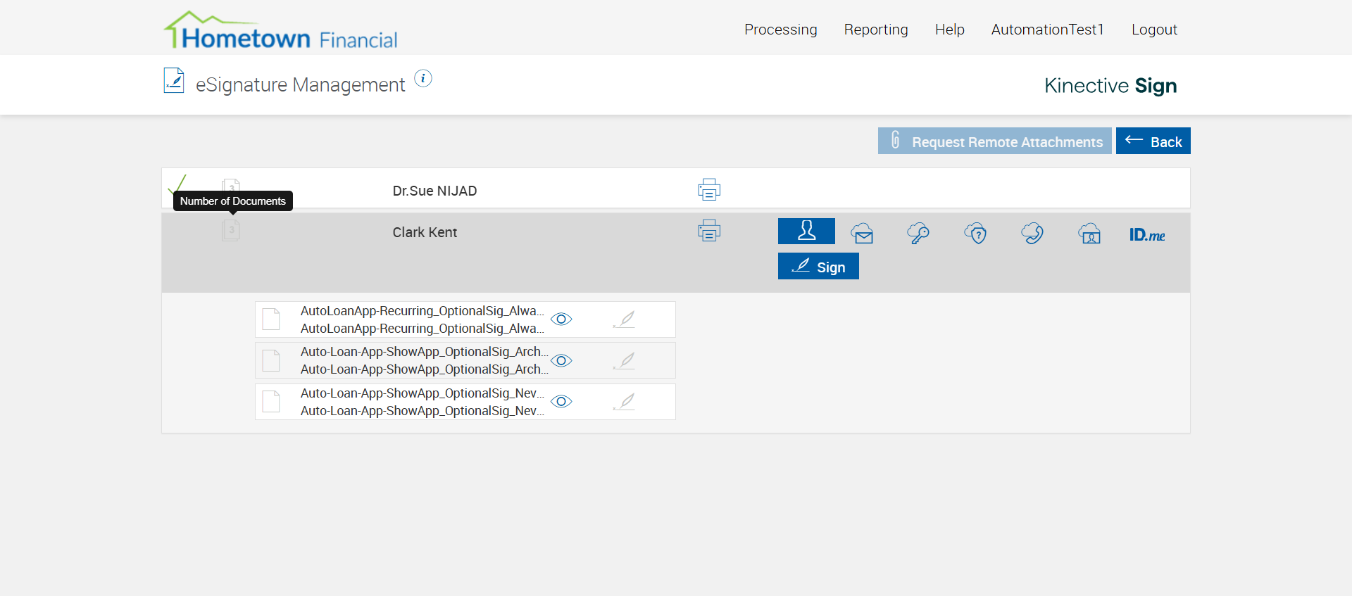Click the printer icon in Clark Kent's row
The height and width of the screenshot is (596, 1352).
(709, 230)
